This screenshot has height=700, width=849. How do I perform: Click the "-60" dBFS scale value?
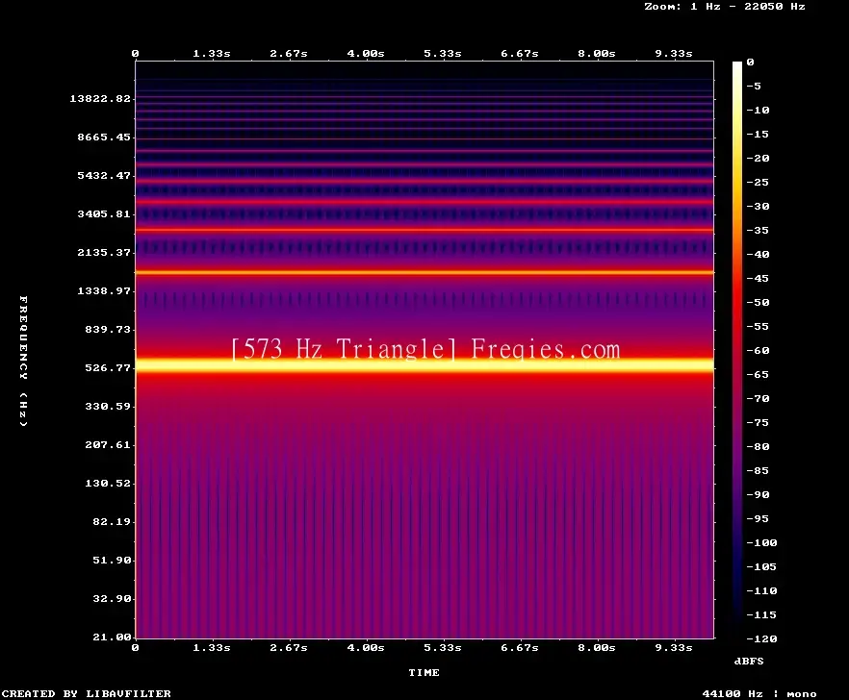point(758,351)
